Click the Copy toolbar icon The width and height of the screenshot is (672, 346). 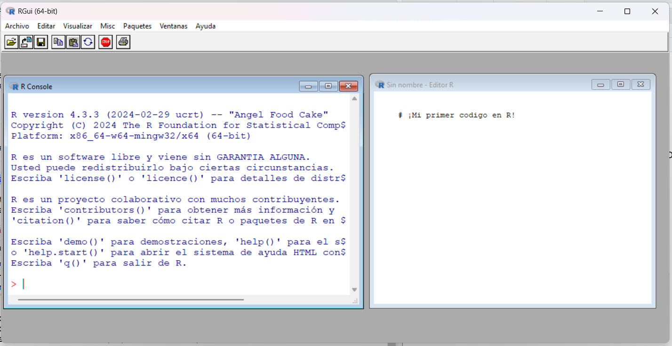tap(58, 42)
